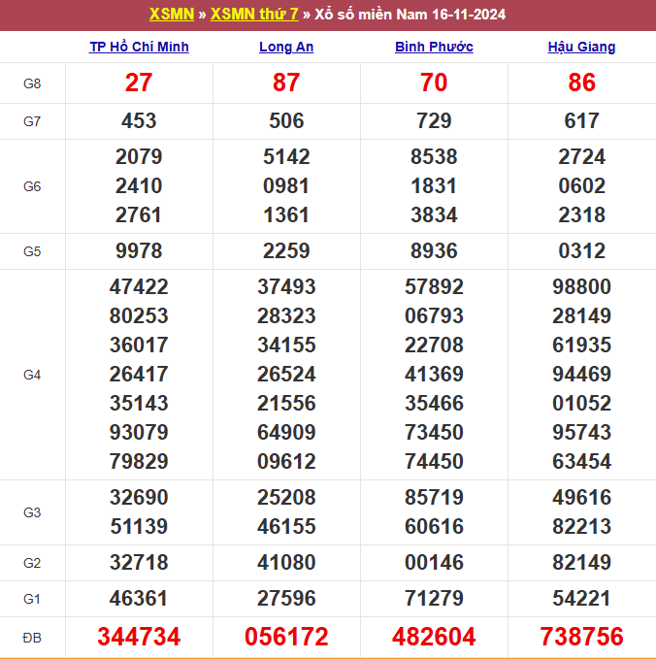Select the special prize number 056172
This screenshot has width=656, height=659.
286,637
